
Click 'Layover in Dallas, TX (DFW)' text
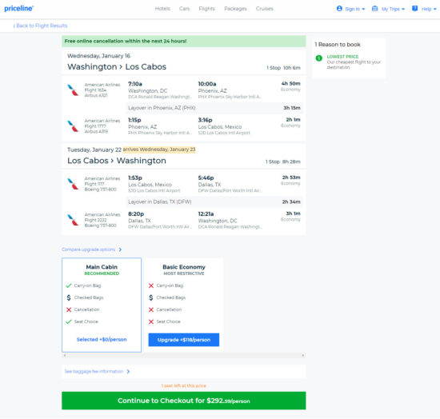[x=160, y=202]
